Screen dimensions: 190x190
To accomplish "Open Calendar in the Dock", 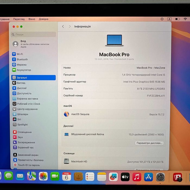I will 66,176.
